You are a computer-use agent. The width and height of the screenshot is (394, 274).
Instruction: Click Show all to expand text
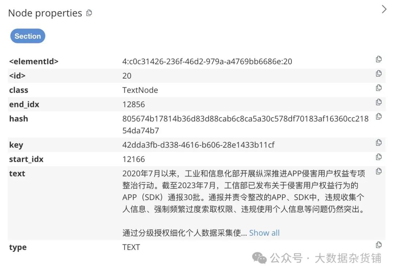click(x=264, y=233)
